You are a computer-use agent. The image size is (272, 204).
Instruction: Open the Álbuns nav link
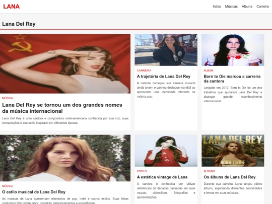click(247, 7)
